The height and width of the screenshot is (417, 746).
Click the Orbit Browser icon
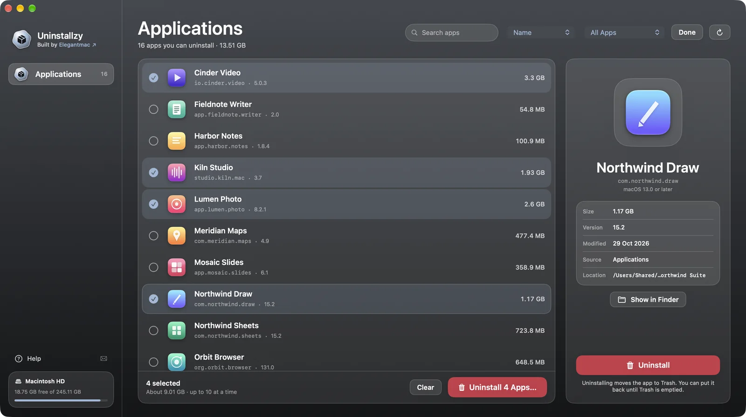(x=177, y=362)
